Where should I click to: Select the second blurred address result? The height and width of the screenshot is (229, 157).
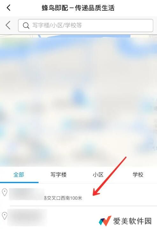78,218
